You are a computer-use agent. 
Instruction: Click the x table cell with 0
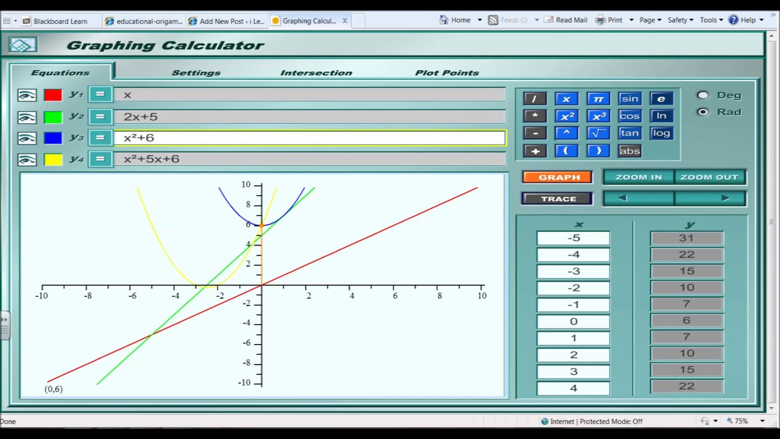[573, 321]
